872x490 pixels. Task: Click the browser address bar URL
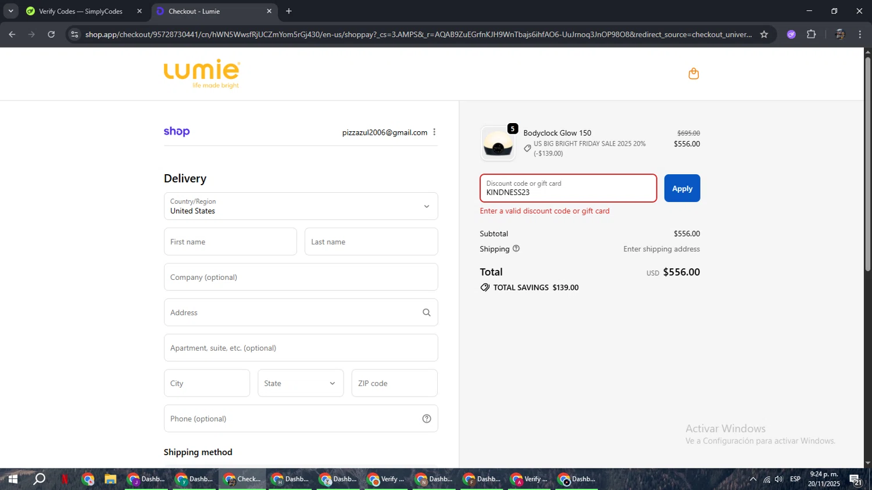(419, 34)
